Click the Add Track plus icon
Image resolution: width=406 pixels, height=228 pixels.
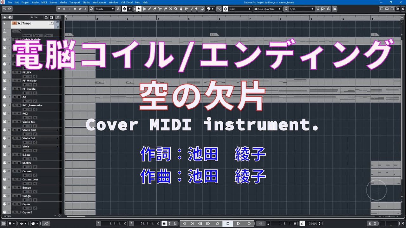pyautogui.click(x=5, y=17)
